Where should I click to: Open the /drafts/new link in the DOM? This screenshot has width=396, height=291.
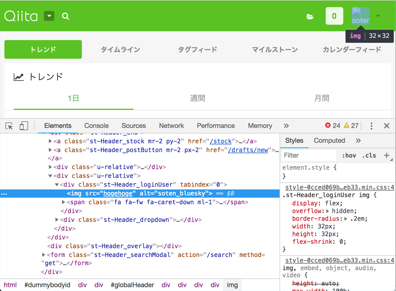(x=248, y=150)
